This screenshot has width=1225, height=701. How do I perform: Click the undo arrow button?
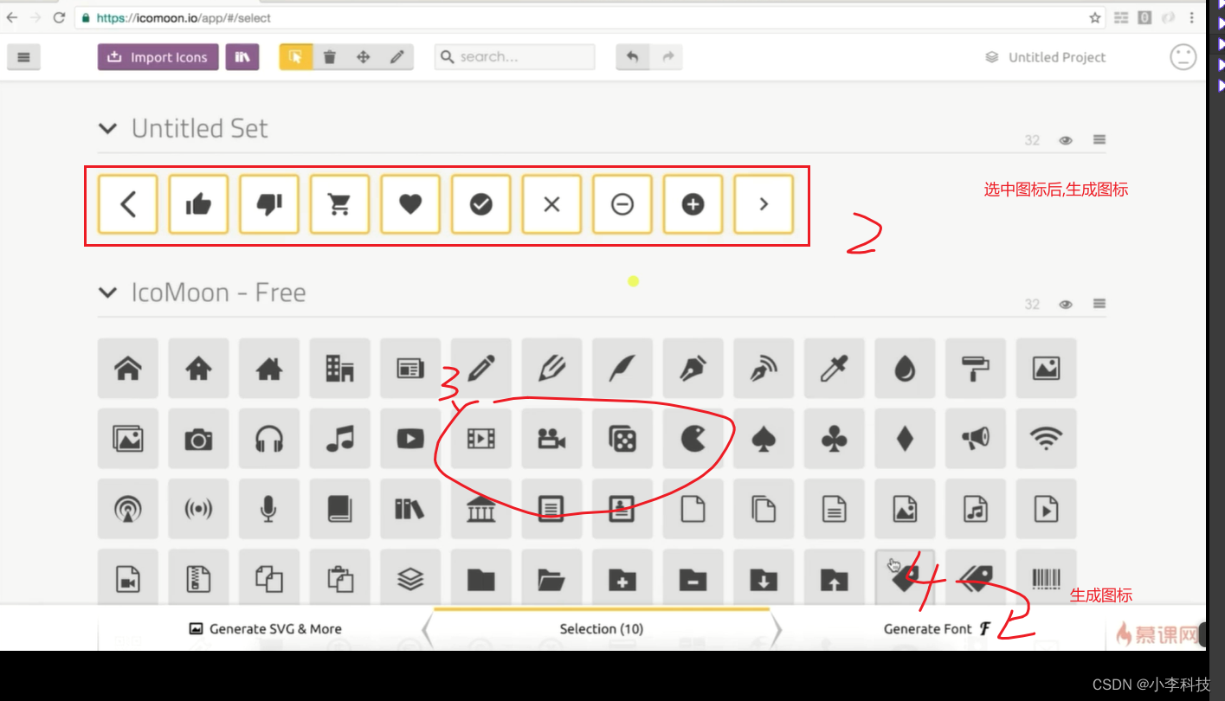[x=632, y=57]
